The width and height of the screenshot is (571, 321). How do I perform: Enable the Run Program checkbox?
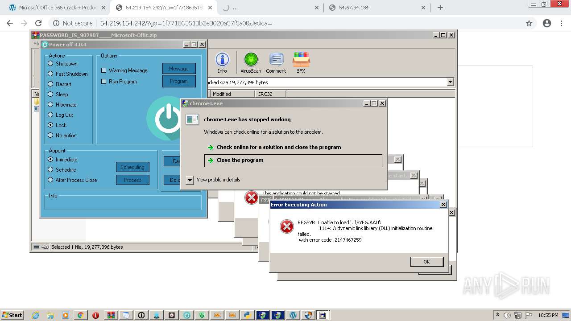(x=104, y=82)
